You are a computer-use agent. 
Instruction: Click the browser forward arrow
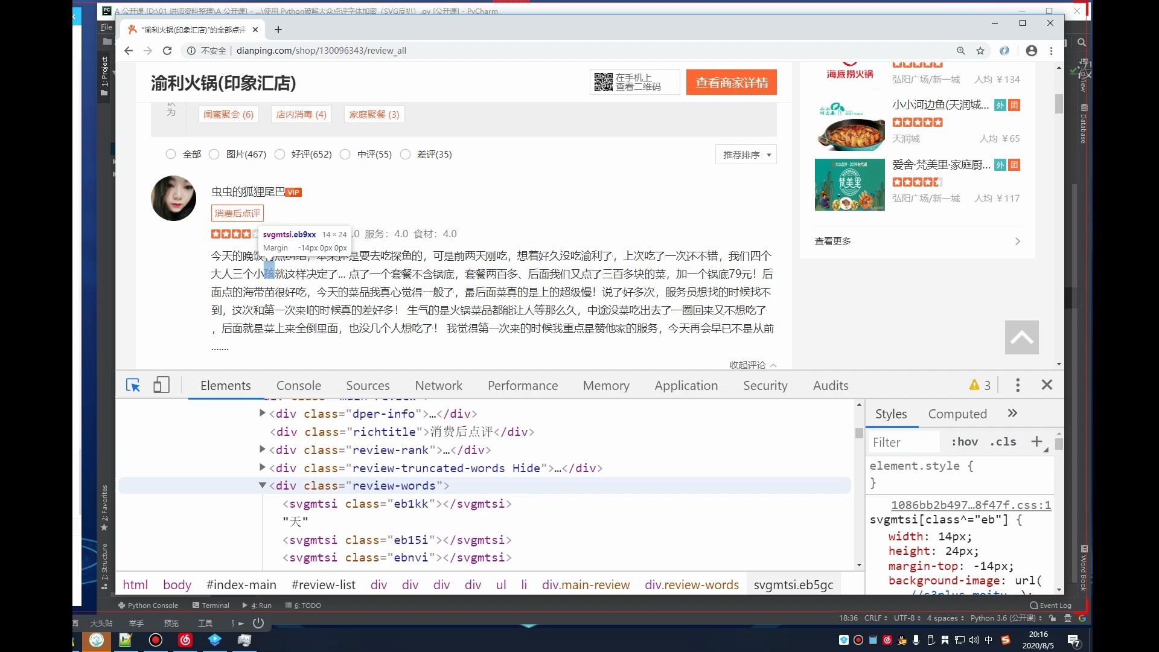pos(148,51)
